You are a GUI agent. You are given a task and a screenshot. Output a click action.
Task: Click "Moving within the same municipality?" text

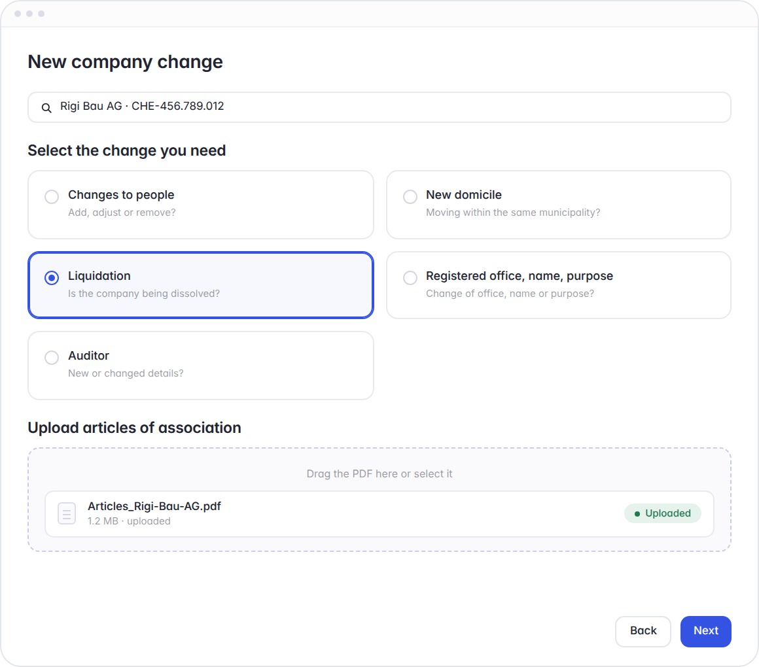point(513,213)
